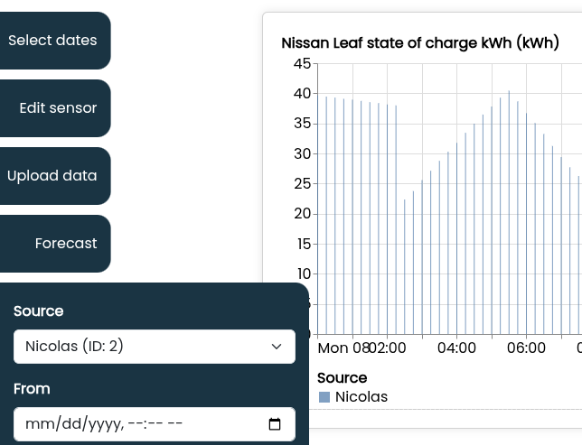Select the month segment in From field

tap(37, 424)
